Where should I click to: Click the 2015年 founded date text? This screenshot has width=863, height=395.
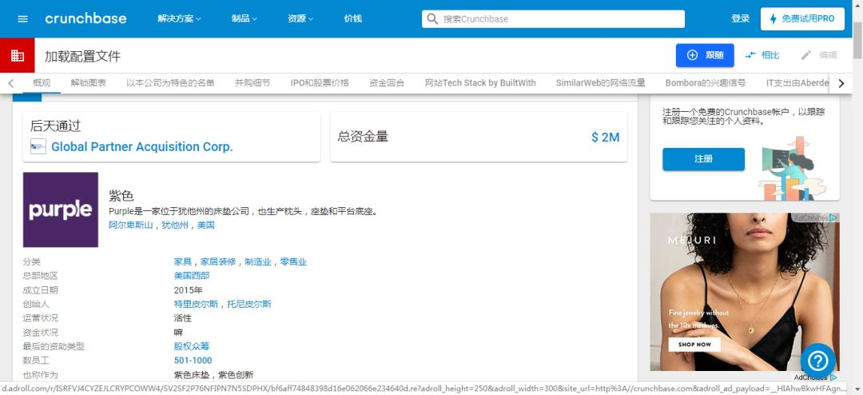[x=189, y=289]
